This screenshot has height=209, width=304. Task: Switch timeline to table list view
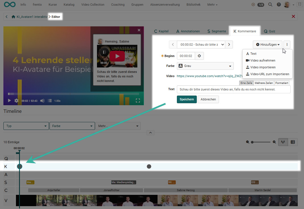click(x=293, y=142)
